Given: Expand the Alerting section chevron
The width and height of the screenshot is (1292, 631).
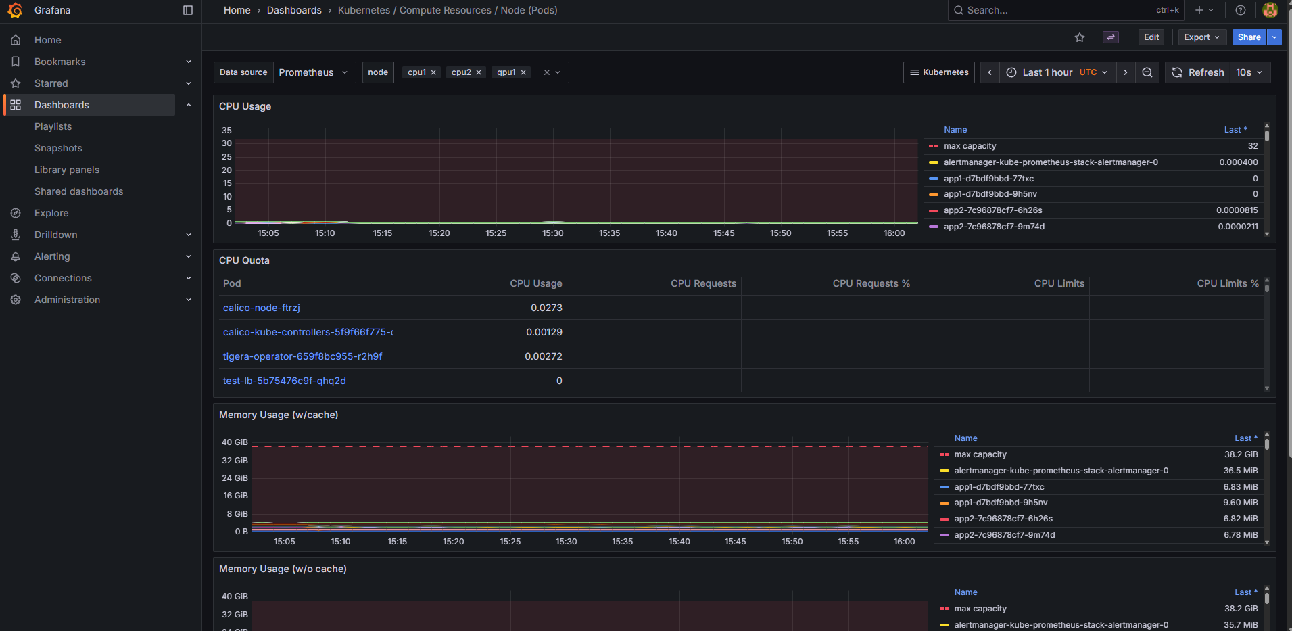Looking at the screenshot, I should (x=189, y=256).
